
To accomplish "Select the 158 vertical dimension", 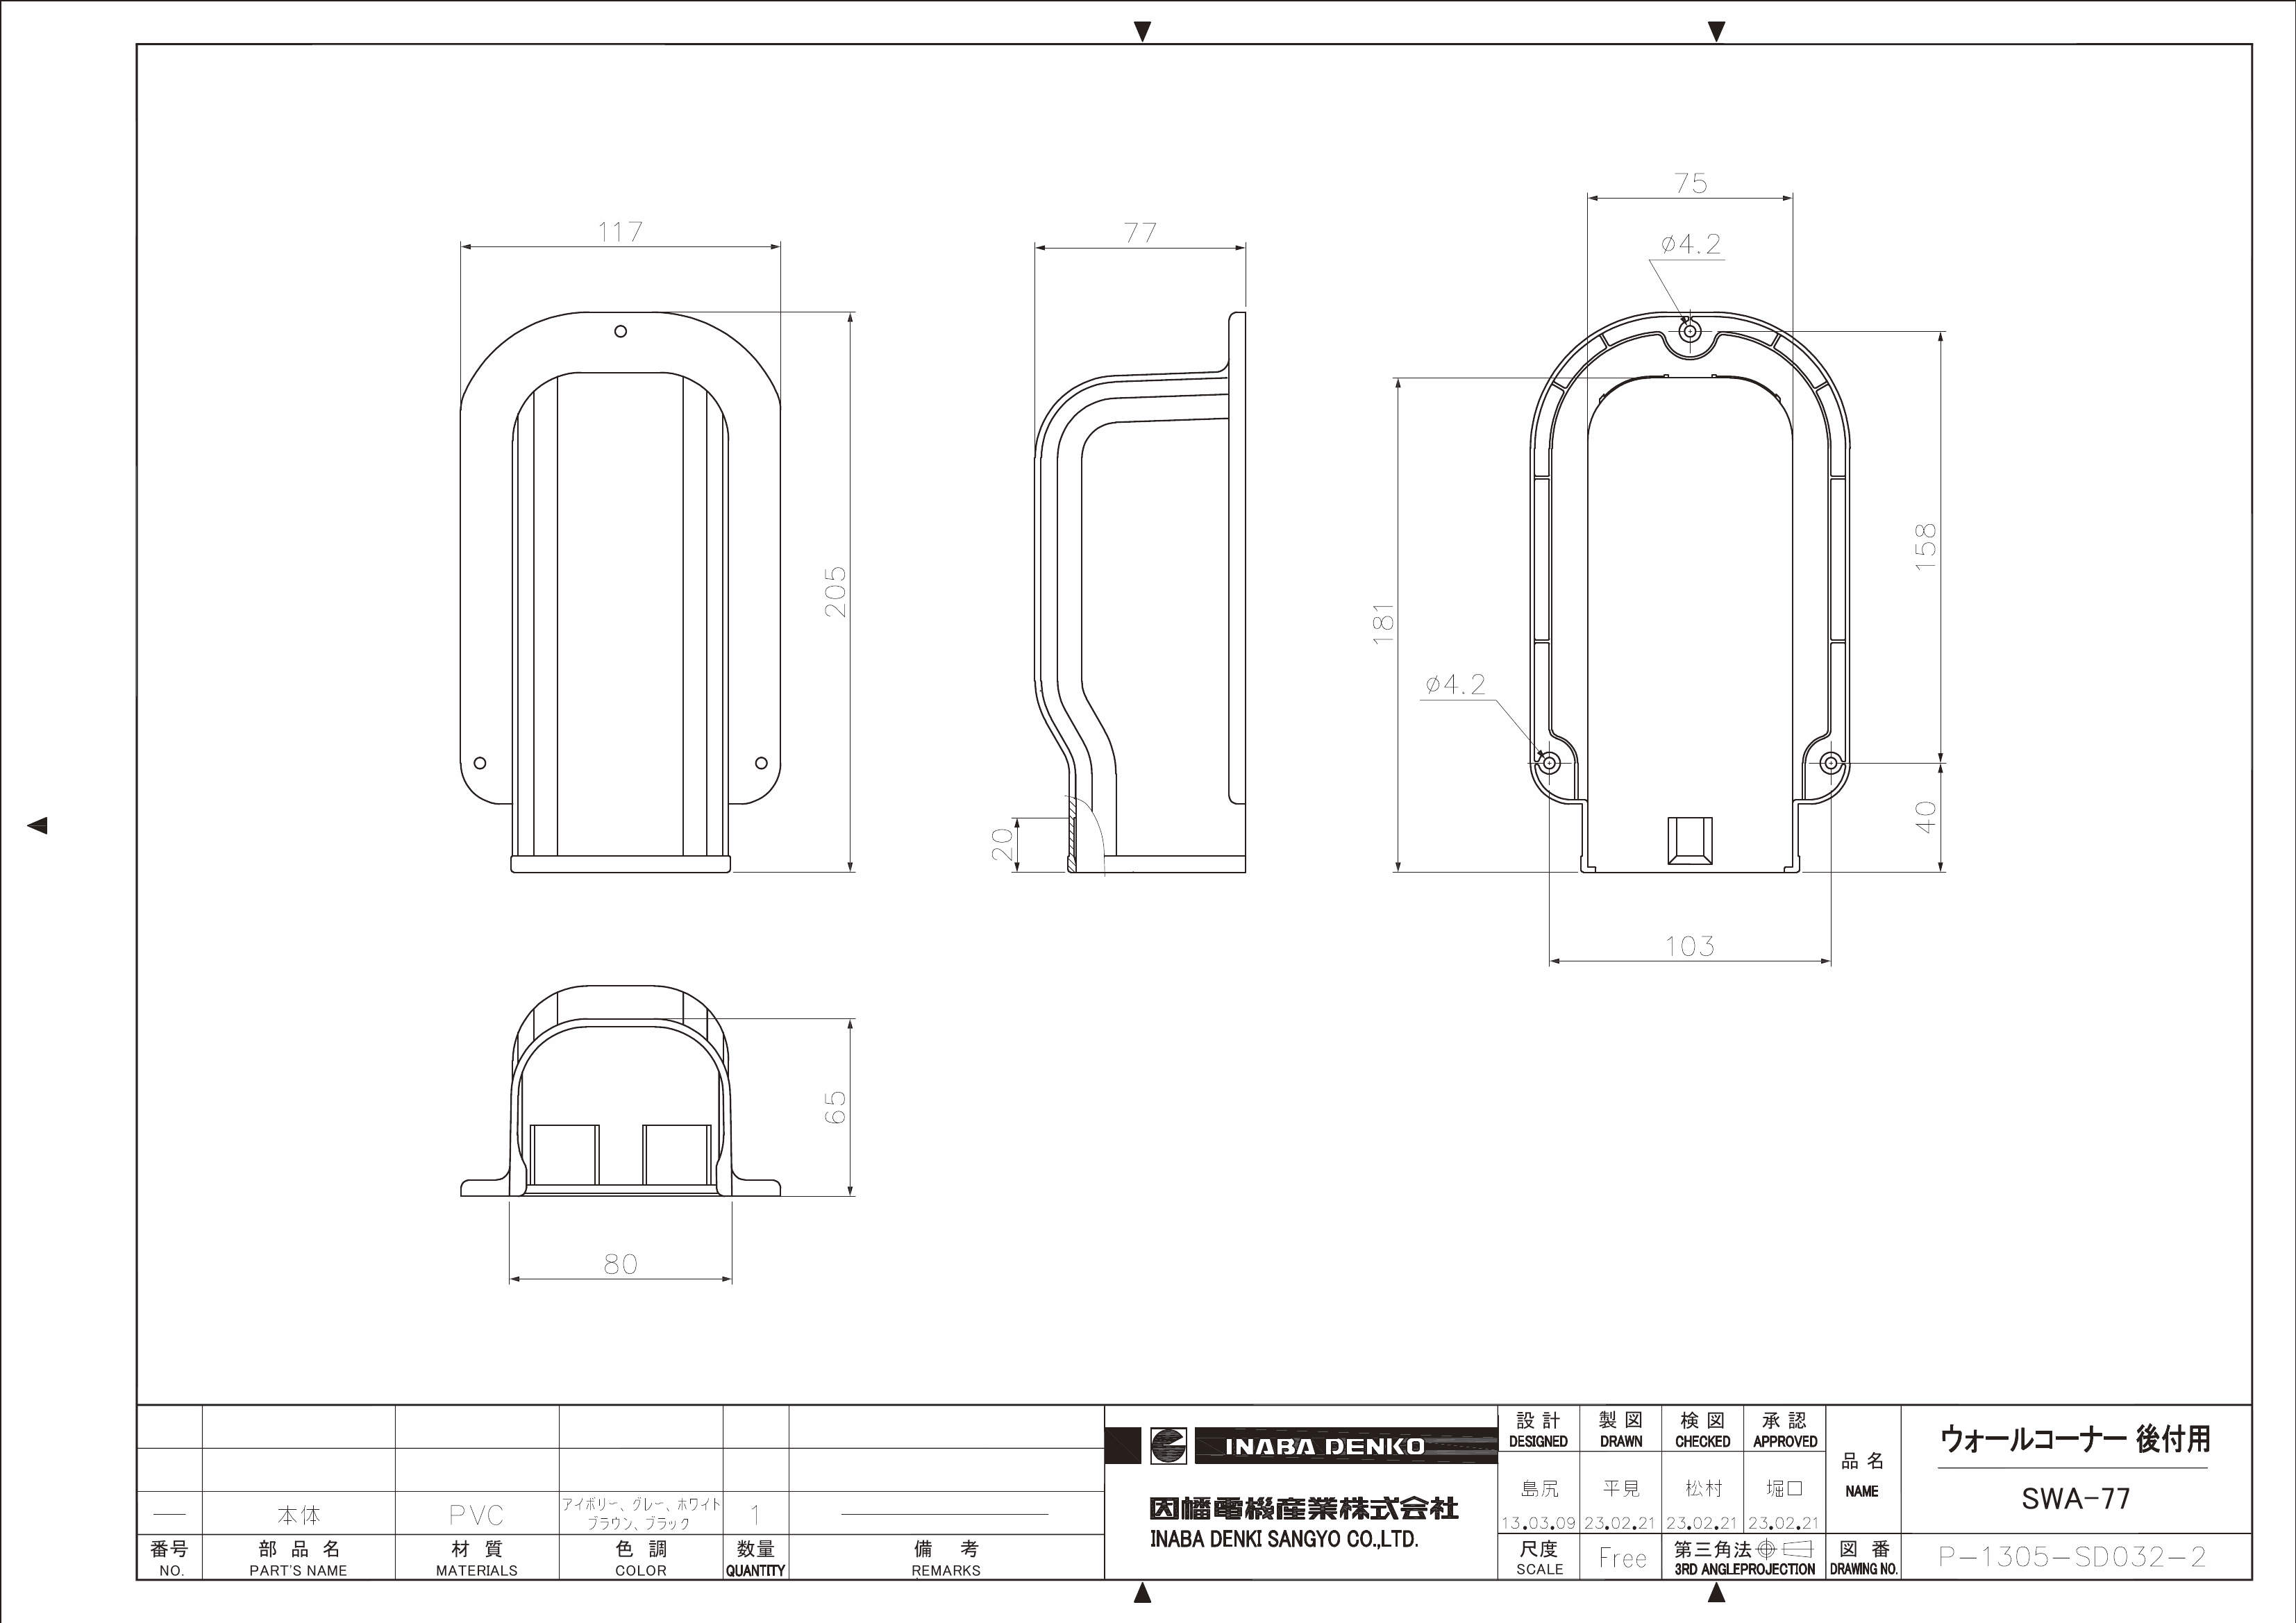I will (1925, 547).
